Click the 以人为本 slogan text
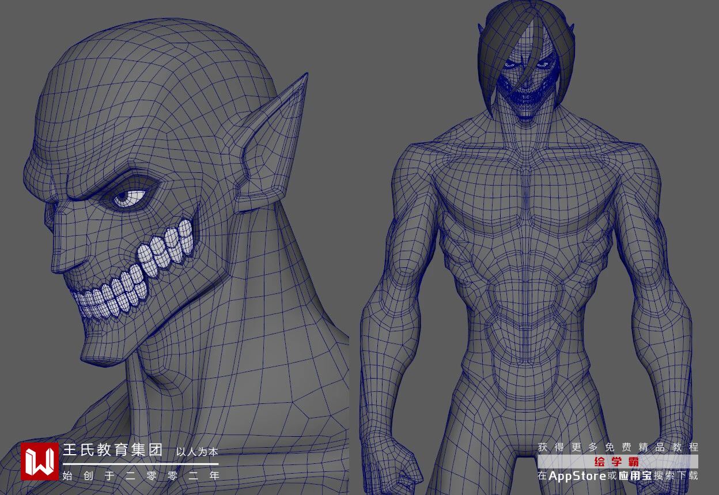The height and width of the screenshot is (495, 719). [x=197, y=452]
